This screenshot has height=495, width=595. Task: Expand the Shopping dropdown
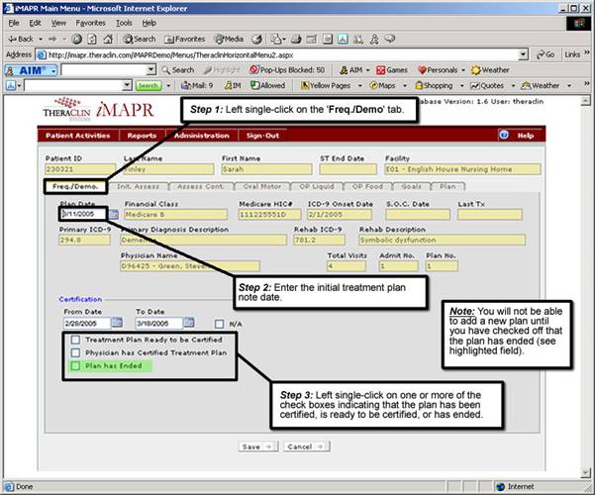[x=461, y=86]
